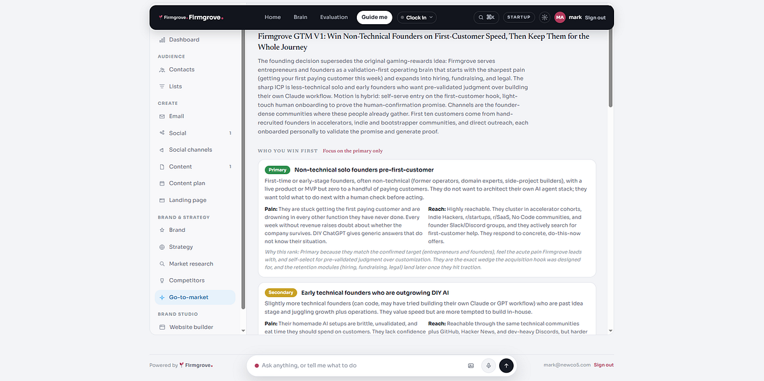
Task: Click the main content vertical scrollbar thumb
Action: [611, 70]
